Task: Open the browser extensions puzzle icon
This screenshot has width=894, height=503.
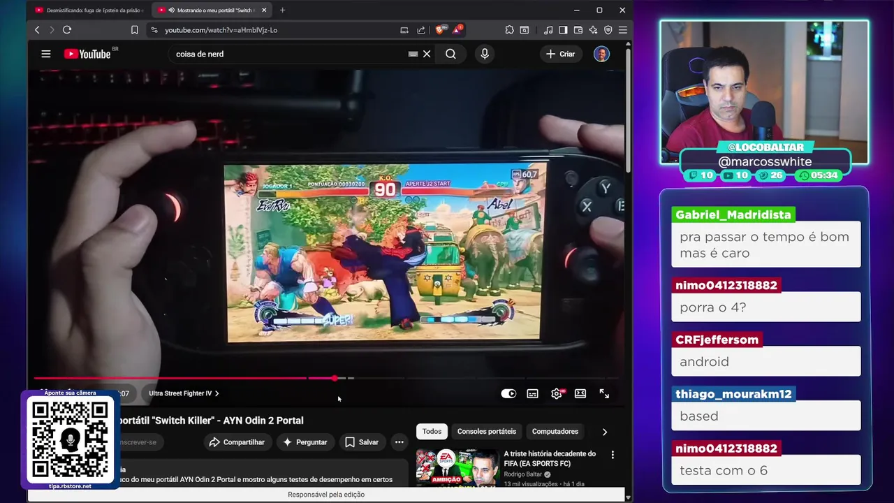Action: (509, 30)
